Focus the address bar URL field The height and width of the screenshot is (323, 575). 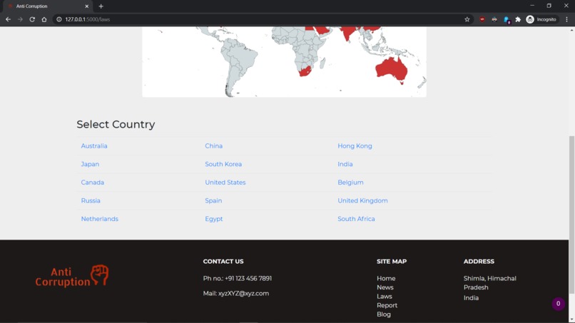pos(257,19)
